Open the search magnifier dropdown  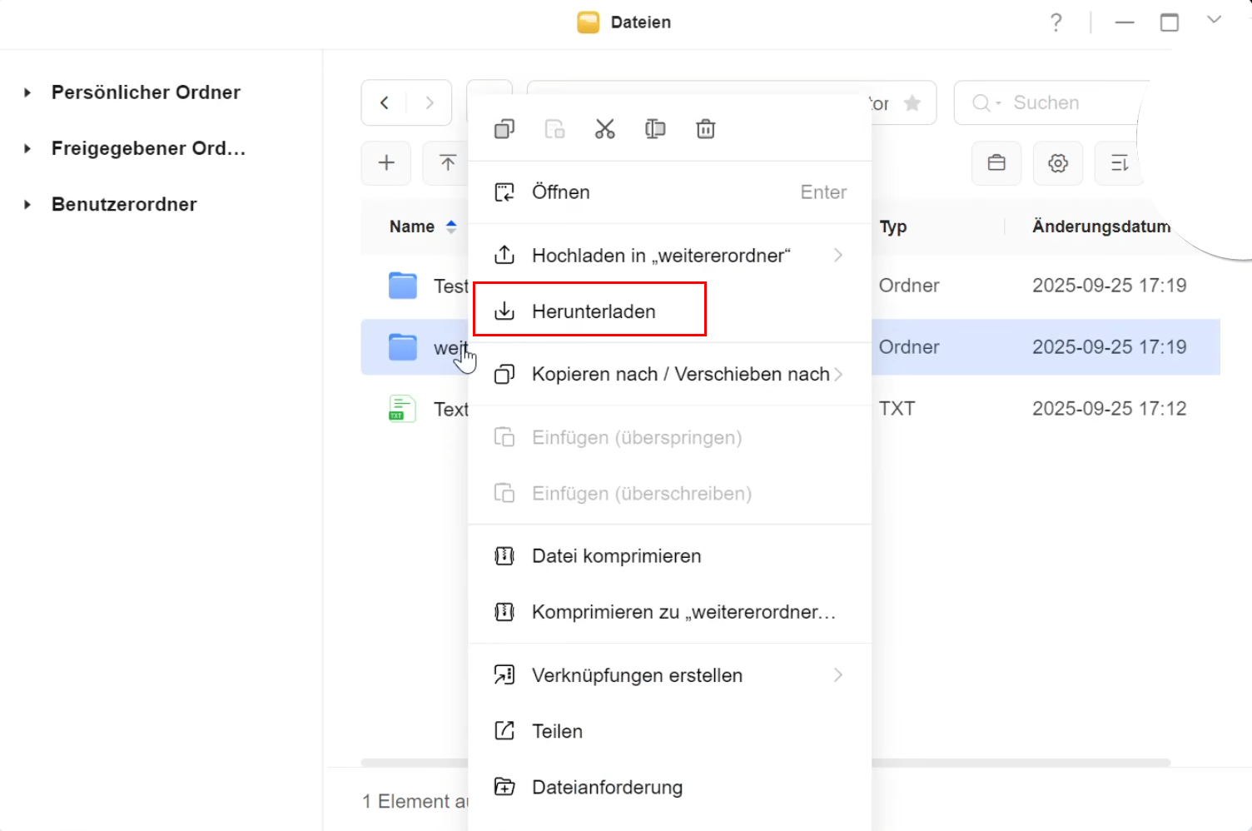[986, 102]
